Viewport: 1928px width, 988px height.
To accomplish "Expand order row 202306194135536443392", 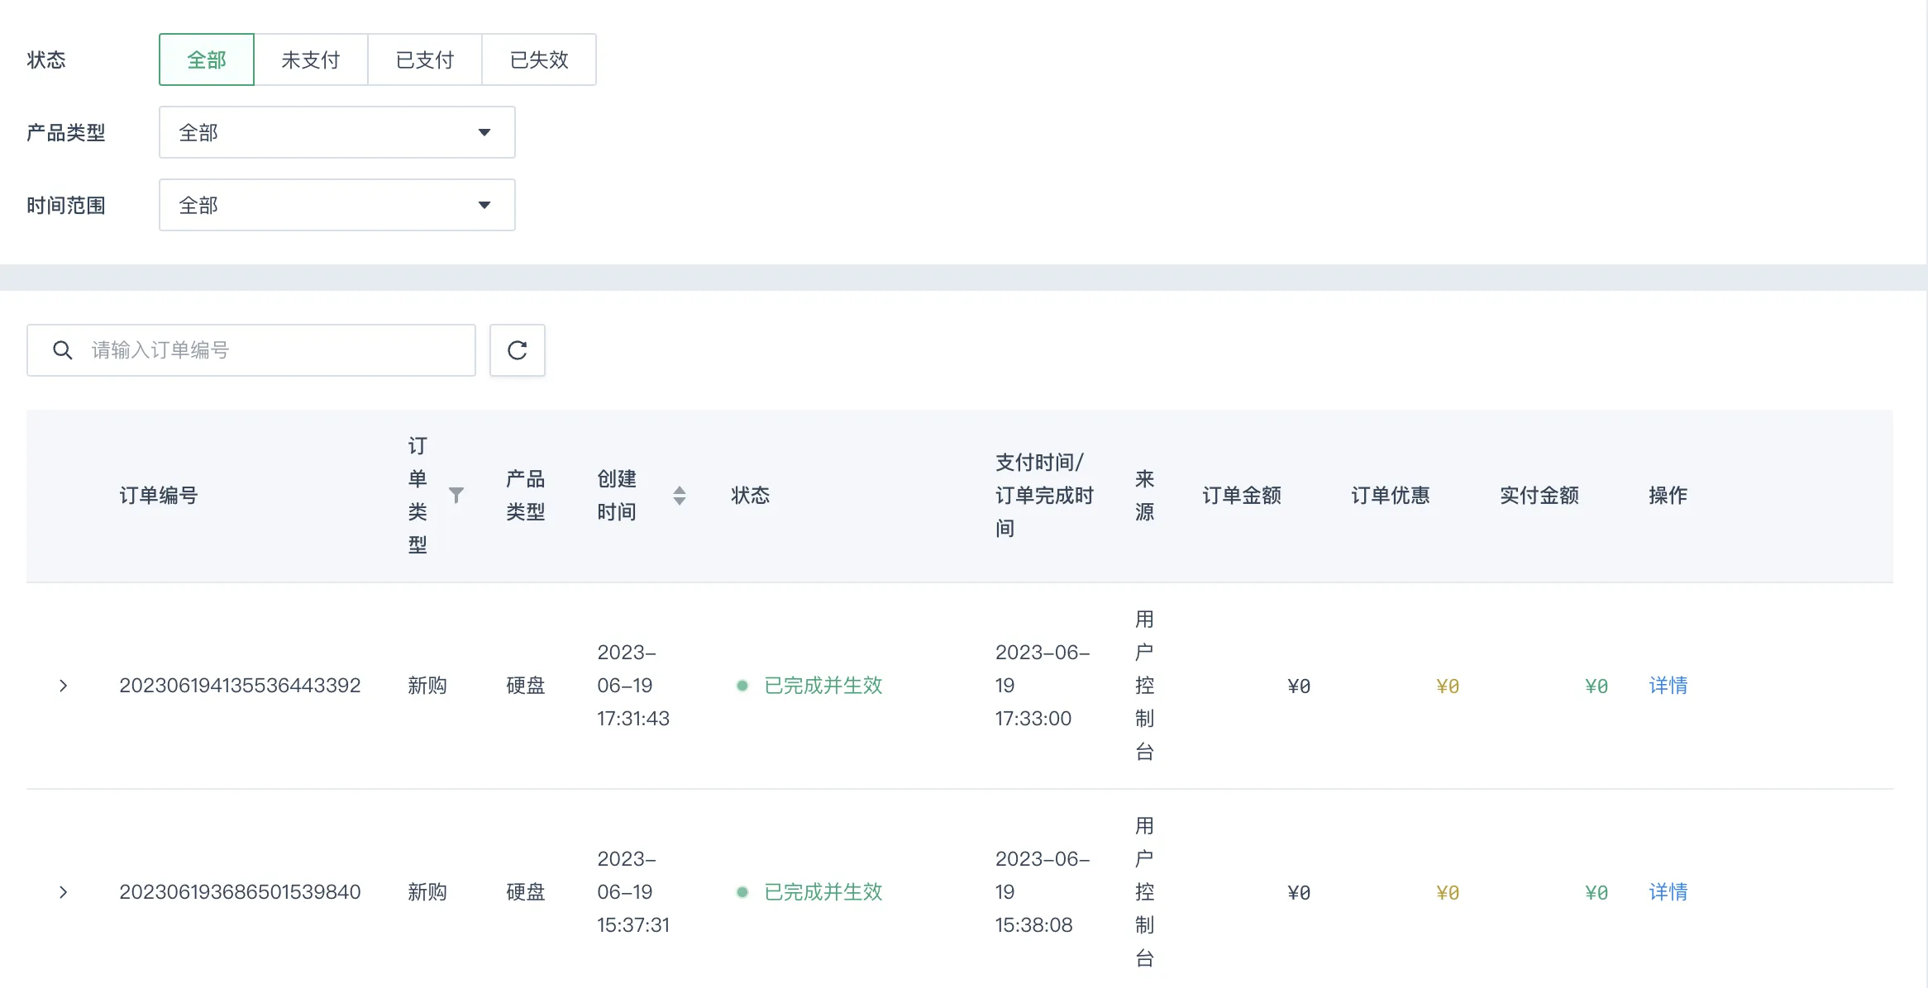I will [x=64, y=686].
